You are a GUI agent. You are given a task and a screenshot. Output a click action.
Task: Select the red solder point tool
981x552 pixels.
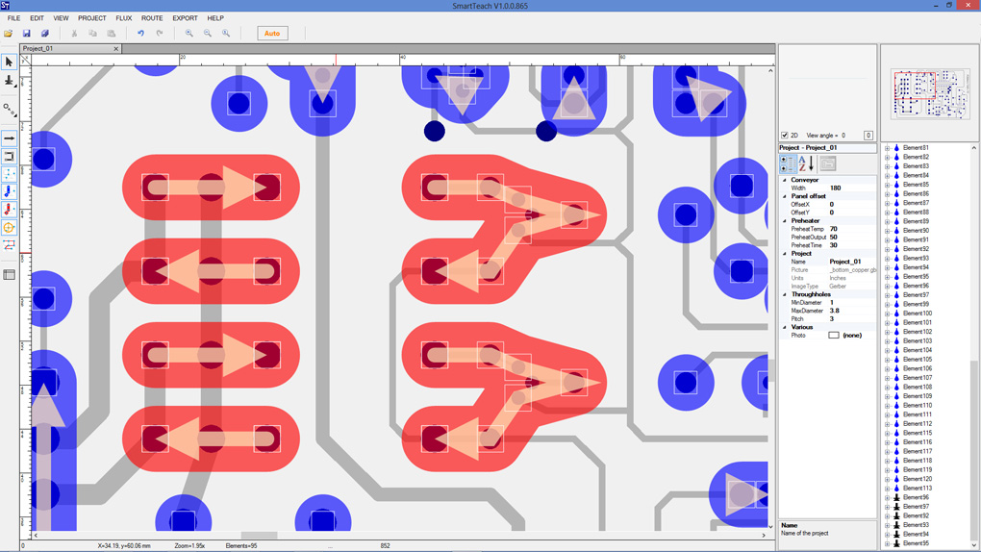click(x=9, y=209)
